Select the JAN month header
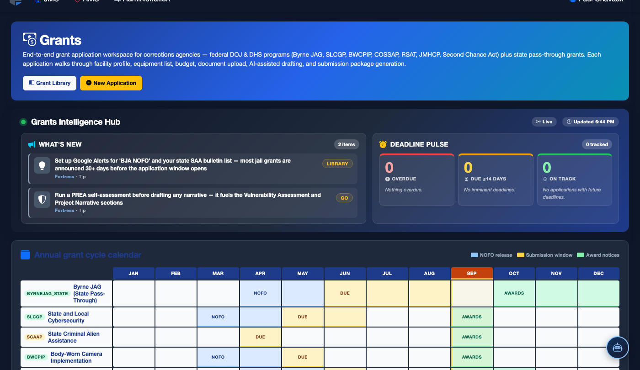This screenshot has width=640, height=370. (x=133, y=273)
